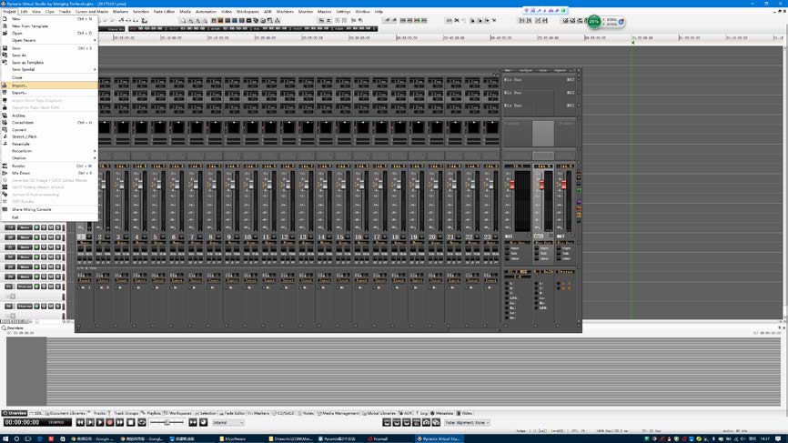
Task: Click the Fast Forward transport button
Action: (x=119, y=423)
